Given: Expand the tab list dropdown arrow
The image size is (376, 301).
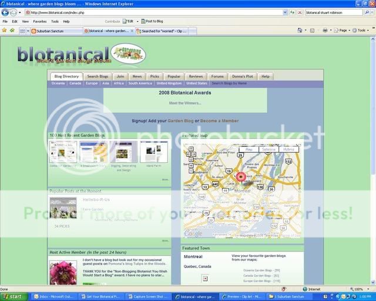Looking at the screenshot, I should tap(28, 31).
